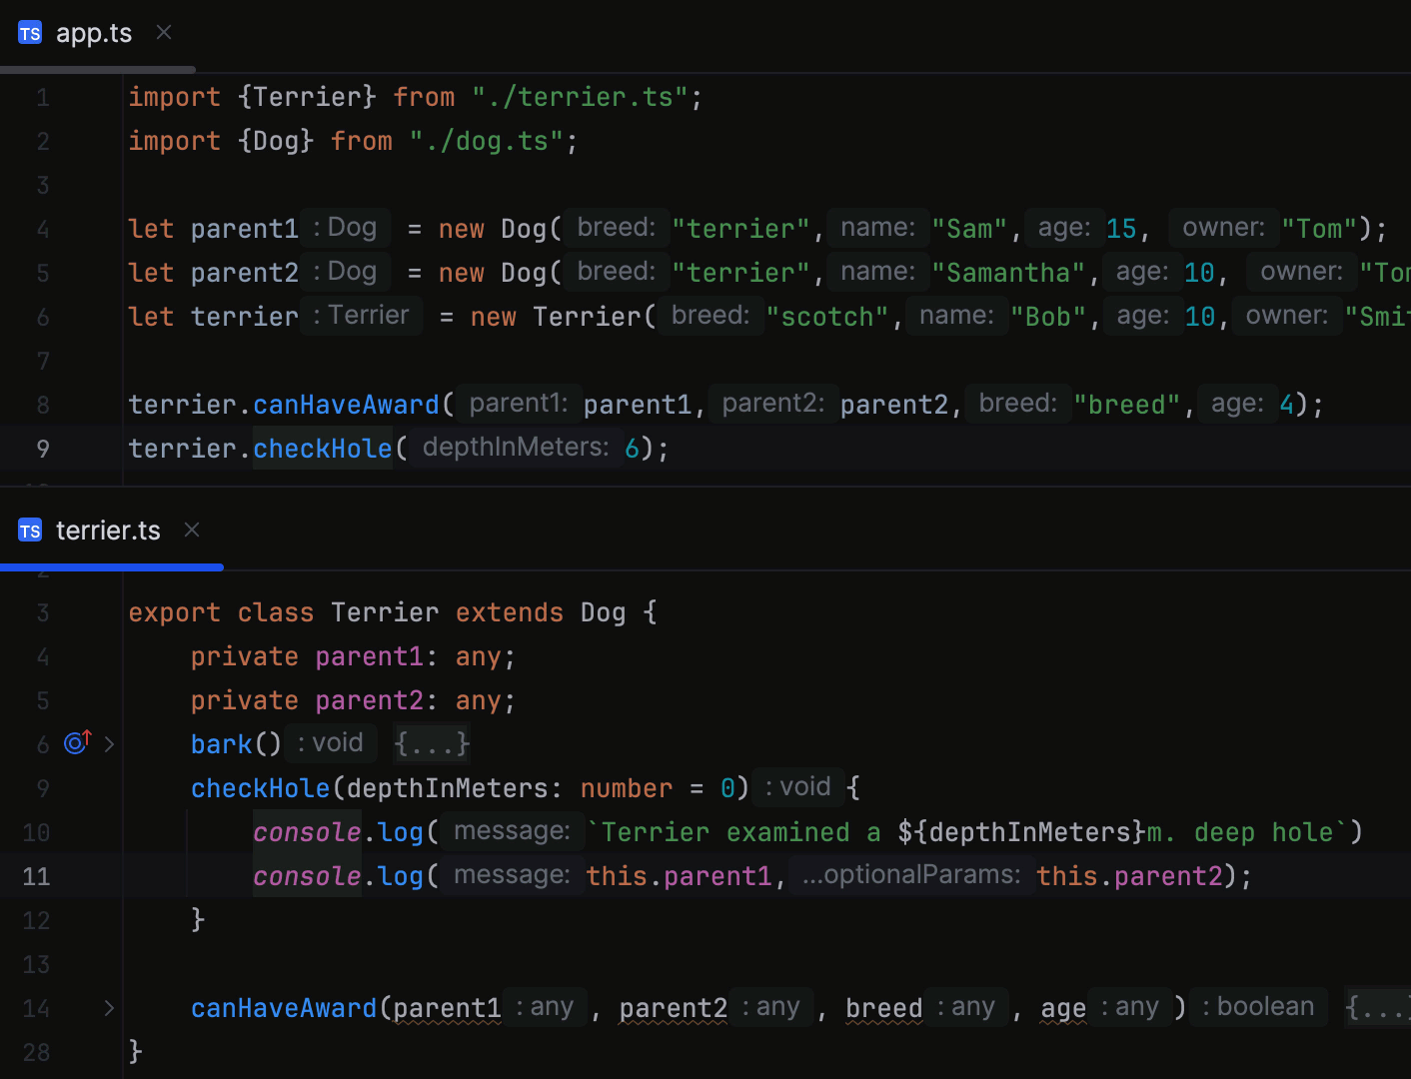Click the ': boolean' hint on canHaveAward
The width and height of the screenshot is (1411, 1079).
point(1257,1007)
